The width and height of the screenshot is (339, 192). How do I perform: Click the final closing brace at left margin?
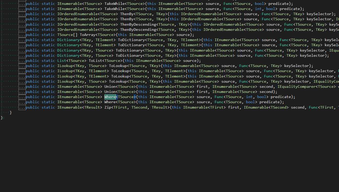tap(2, 118)
